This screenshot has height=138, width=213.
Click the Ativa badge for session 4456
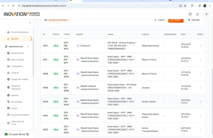click(x=56, y=88)
